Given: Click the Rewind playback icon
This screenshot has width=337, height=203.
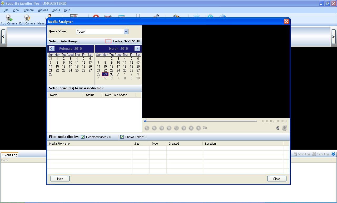Looking at the screenshot, I should pyautogui.click(x=162, y=128).
